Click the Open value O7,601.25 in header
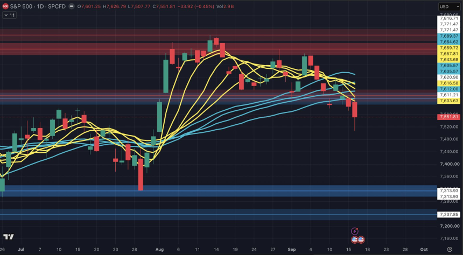The height and width of the screenshot is (255, 463). coord(90,6)
